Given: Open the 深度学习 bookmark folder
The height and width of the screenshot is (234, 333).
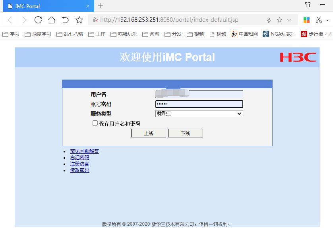Looking at the screenshot, I should pyautogui.click(x=38, y=34).
